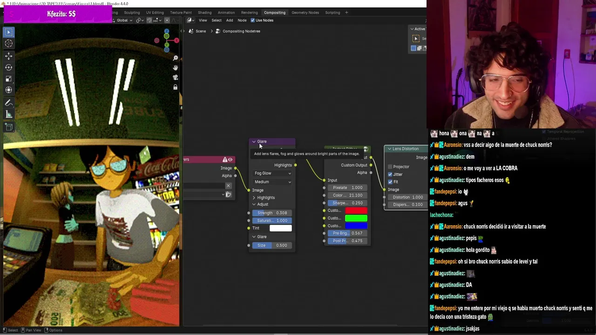Open the compositor Select menu
Viewport: 596px width, 335px height.
click(x=217, y=20)
